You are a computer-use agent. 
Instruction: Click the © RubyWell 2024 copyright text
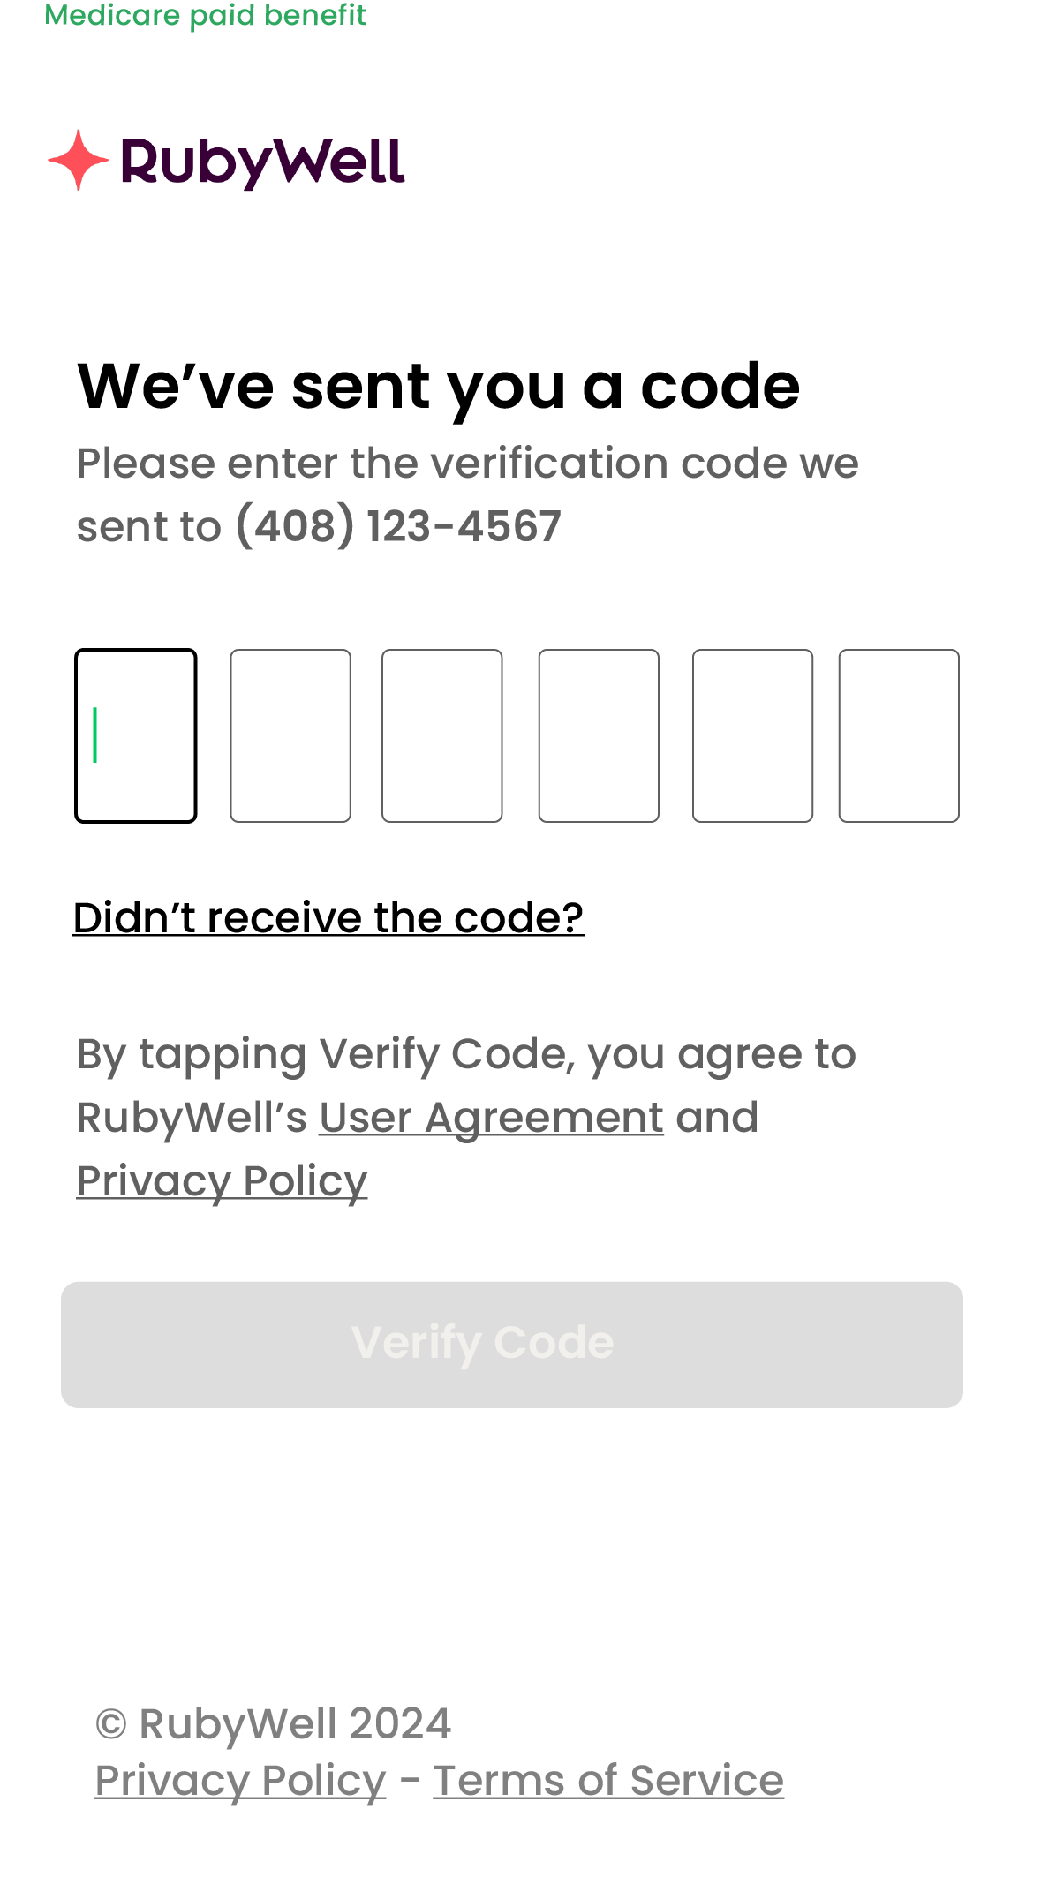pyautogui.click(x=273, y=1723)
